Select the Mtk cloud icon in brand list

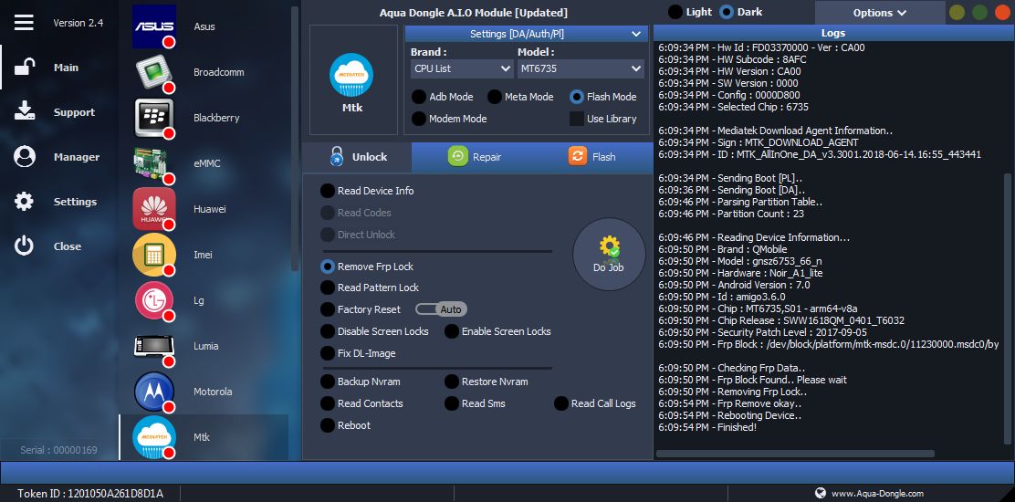pyautogui.click(x=154, y=437)
